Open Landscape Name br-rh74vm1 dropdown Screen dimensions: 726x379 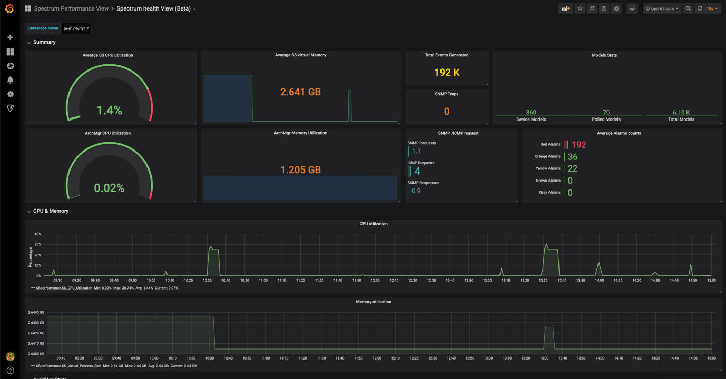(76, 28)
